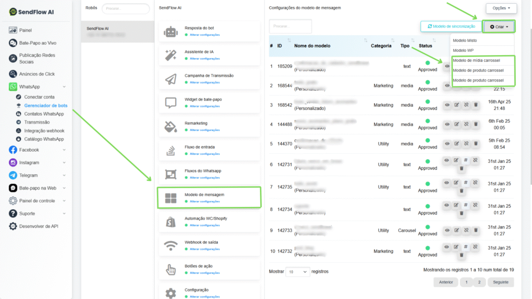Viewport: 532px width, 299px height.
Task: View template 142735 via eye icon
Action: click(x=446, y=182)
